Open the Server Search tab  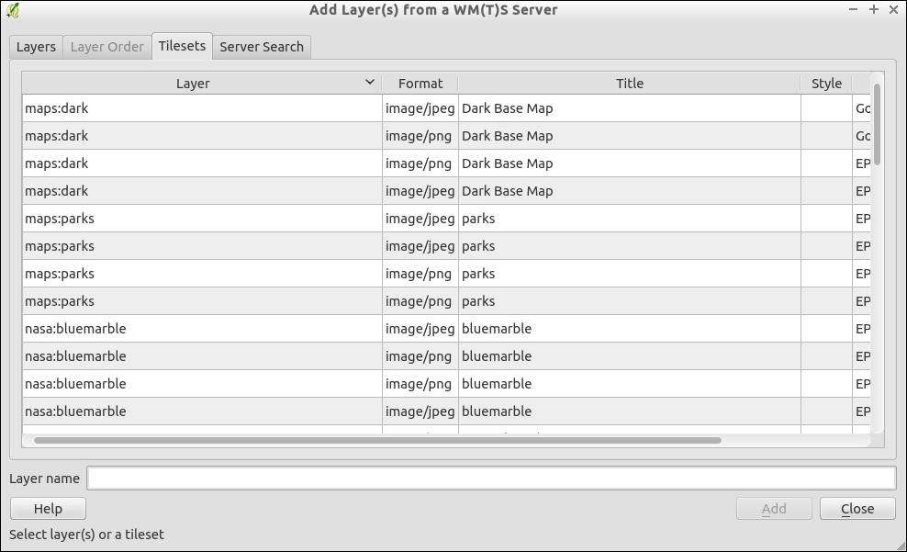pos(262,47)
